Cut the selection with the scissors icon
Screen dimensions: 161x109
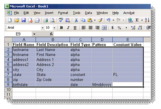[x=76, y=20]
